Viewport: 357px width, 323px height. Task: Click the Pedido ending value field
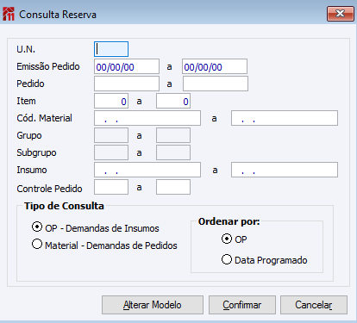pyautogui.click(x=216, y=84)
